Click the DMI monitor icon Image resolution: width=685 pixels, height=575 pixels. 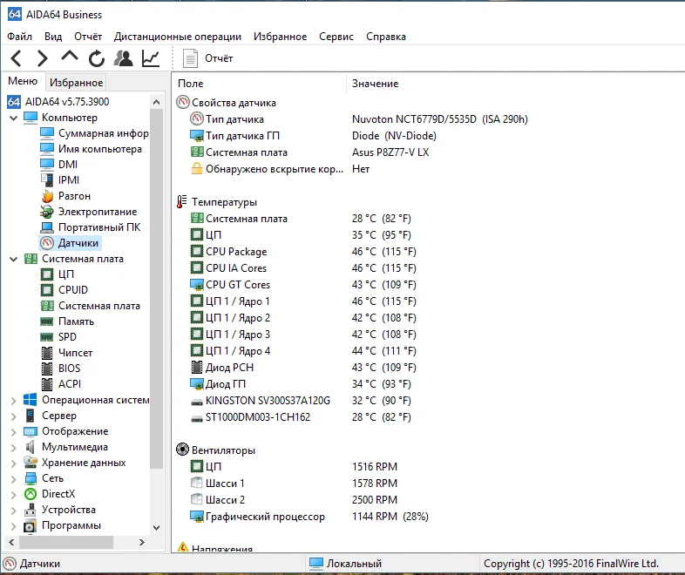pos(47,164)
